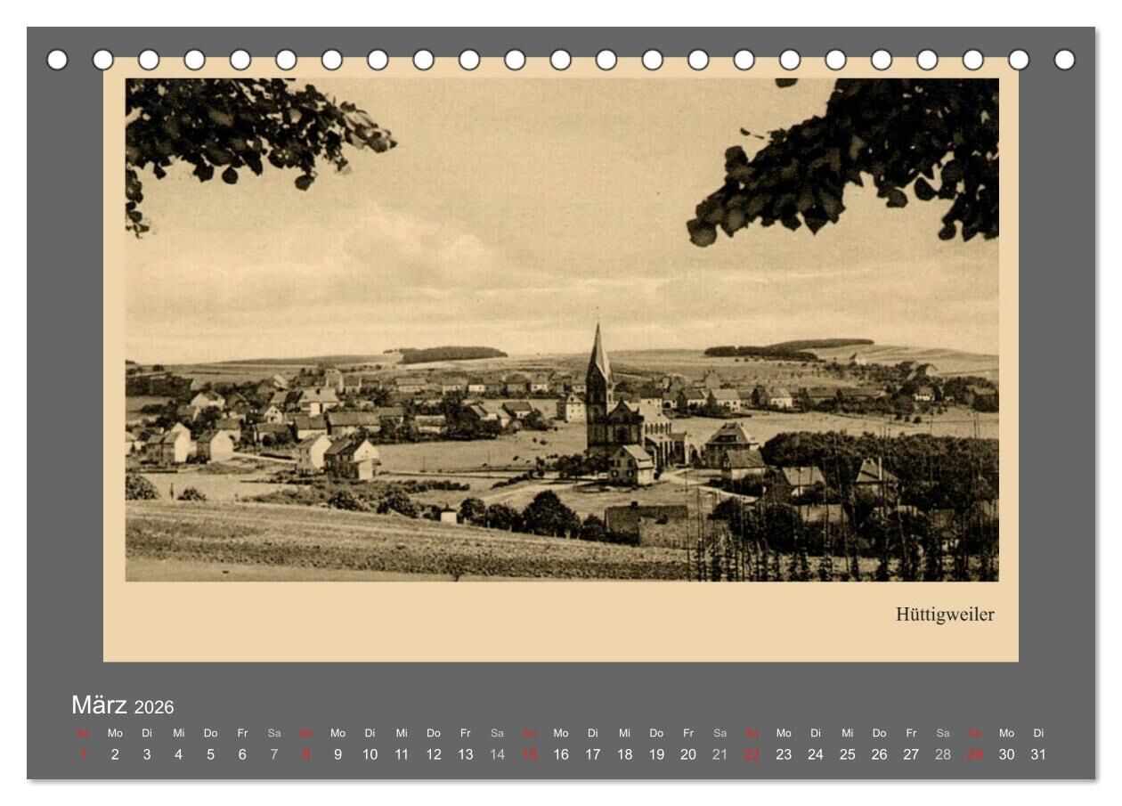Screen dimensions: 1122x806
Task: Click the first binding hole at top left
Action: click(57, 60)
